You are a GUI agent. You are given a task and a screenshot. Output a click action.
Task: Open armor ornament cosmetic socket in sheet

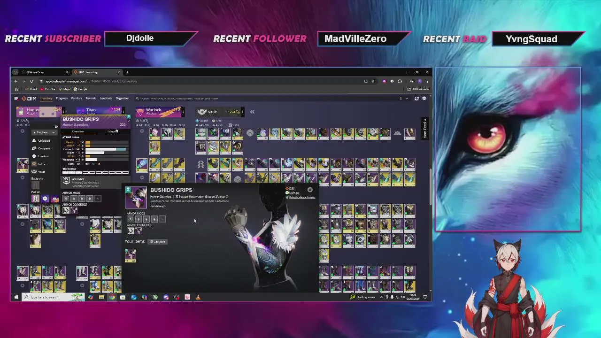pos(139,230)
